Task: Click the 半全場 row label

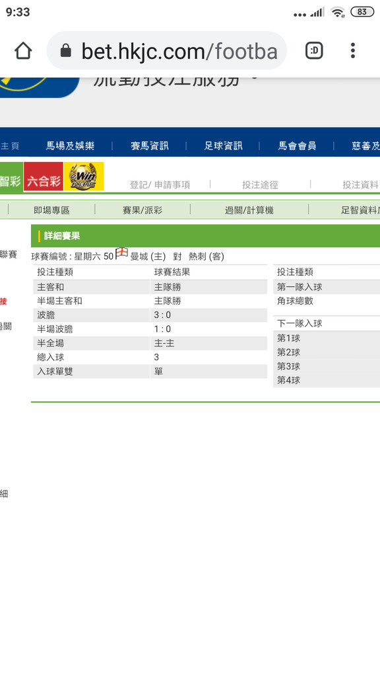Action: click(x=50, y=343)
